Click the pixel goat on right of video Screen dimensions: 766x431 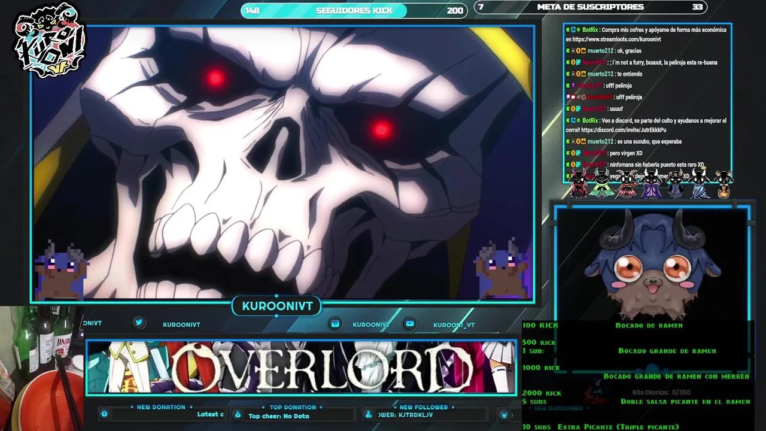(x=503, y=269)
